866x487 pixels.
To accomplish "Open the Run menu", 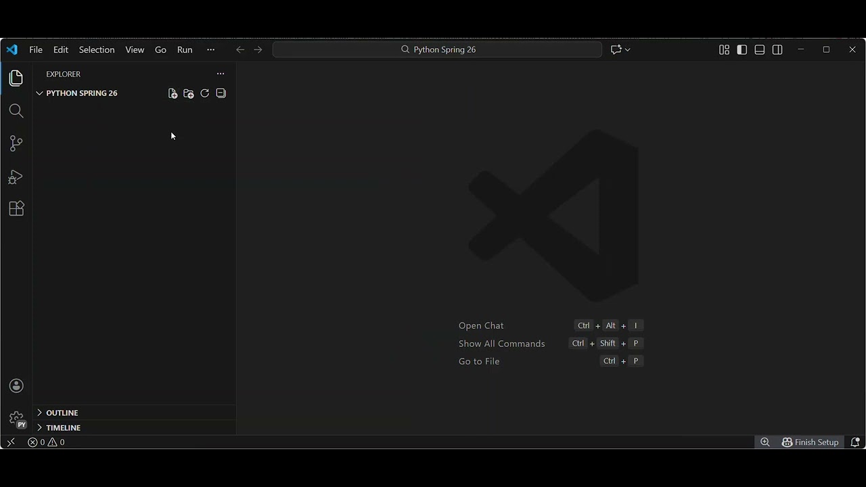I will click(x=185, y=49).
